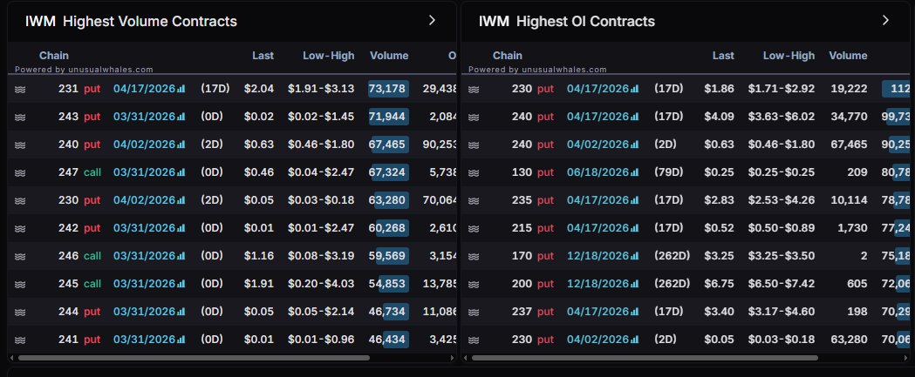Image resolution: width=915 pixels, height=377 pixels.
Task: Open chart icon beside 231 put 04/17/2026 date
Action: (x=181, y=89)
